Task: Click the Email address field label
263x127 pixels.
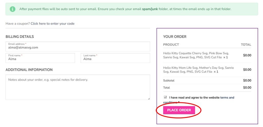Action: click(x=17, y=44)
